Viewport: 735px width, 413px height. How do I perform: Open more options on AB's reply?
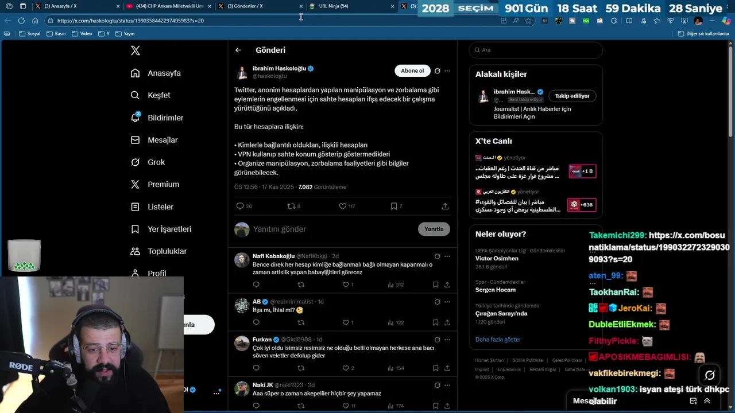[x=447, y=302]
